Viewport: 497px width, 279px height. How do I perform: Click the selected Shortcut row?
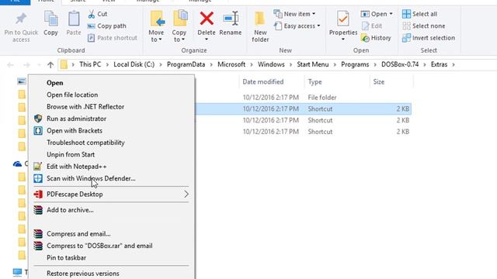pos(303,108)
